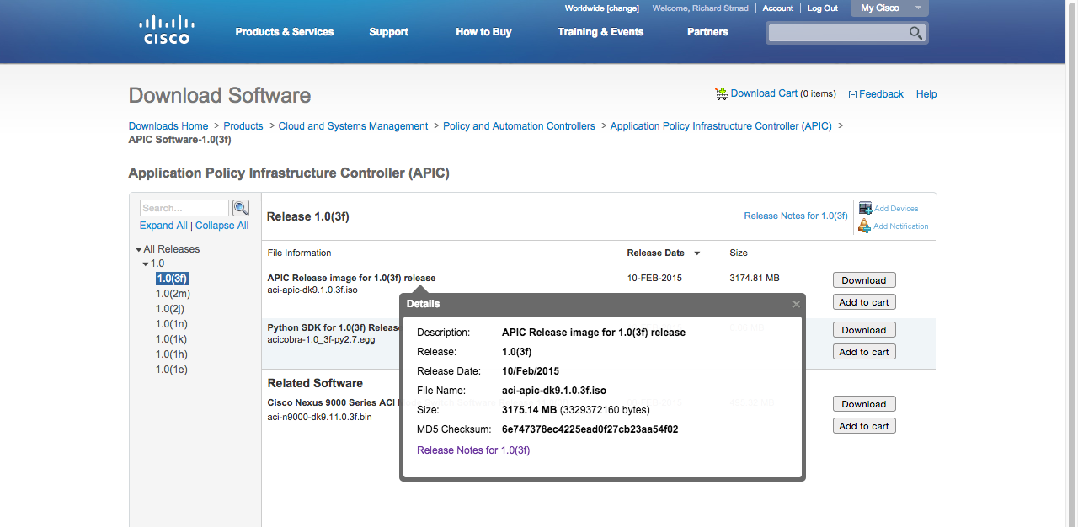The width and height of the screenshot is (1078, 527).
Task: Select release 1.0(1k) in tree
Action: pyautogui.click(x=171, y=339)
